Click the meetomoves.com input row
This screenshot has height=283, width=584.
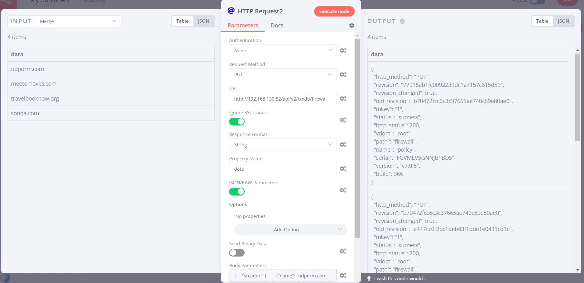[111, 84]
